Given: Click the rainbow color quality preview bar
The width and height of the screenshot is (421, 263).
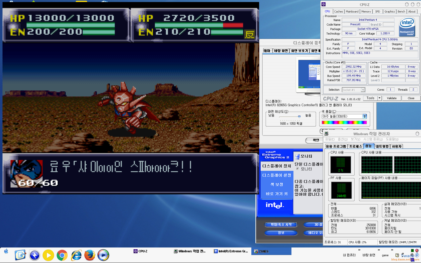Looking at the screenshot, I should tap(344, 122).
